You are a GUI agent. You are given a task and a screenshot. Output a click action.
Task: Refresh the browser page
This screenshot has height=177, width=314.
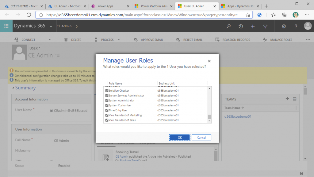(29, 15)
